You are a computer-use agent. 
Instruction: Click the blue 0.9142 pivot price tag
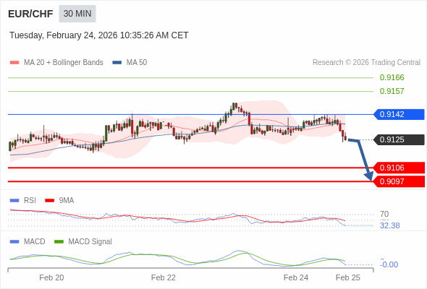tap(399, 114)
